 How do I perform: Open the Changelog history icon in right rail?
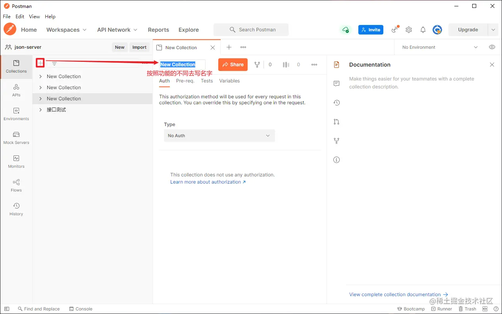pyautogui.click(x=337, y=103)
